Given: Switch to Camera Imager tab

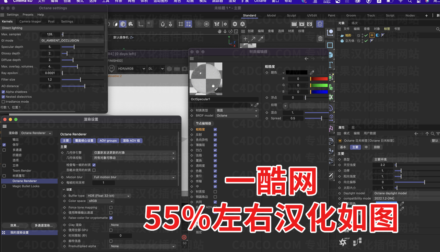Looking at the screenshot, I should click(30, 22).
